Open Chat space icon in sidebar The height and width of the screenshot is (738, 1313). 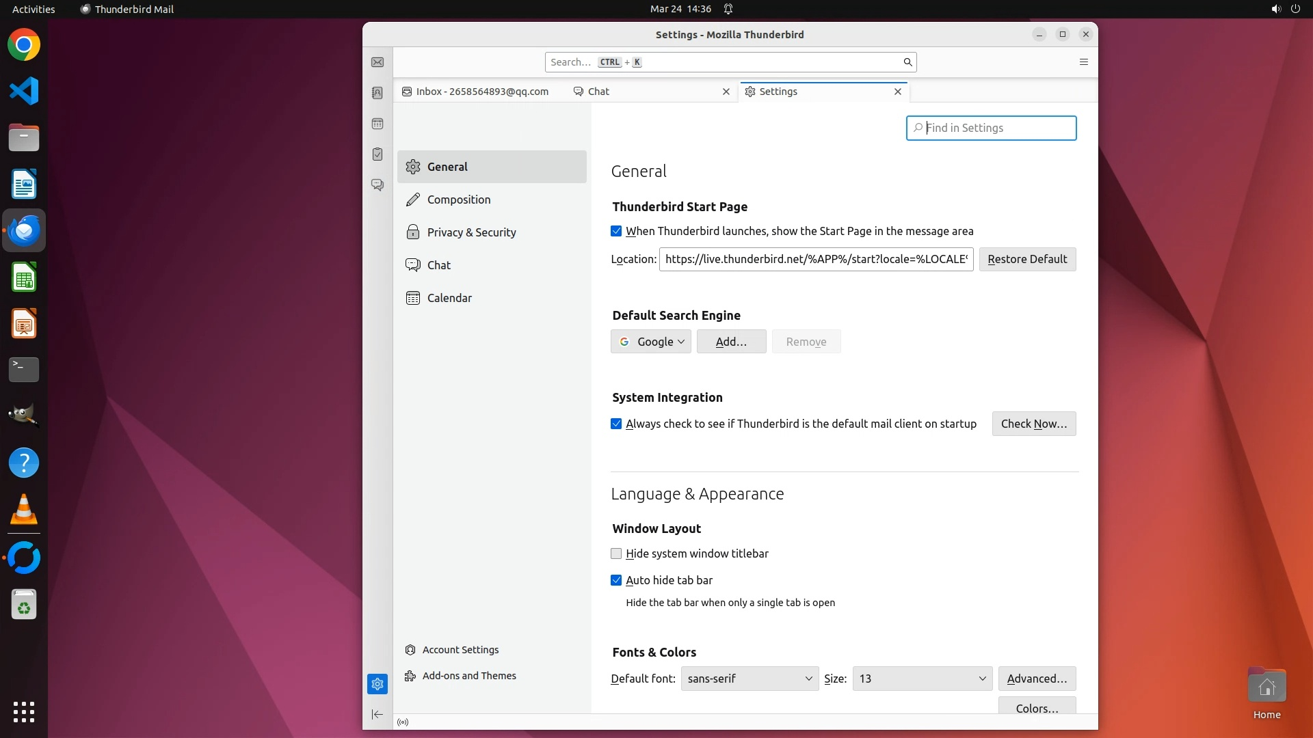377,185
